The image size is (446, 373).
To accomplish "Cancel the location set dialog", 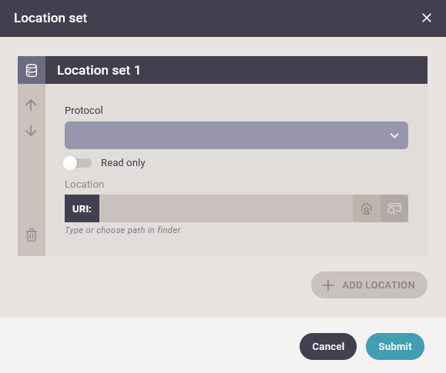I will 327,346.
